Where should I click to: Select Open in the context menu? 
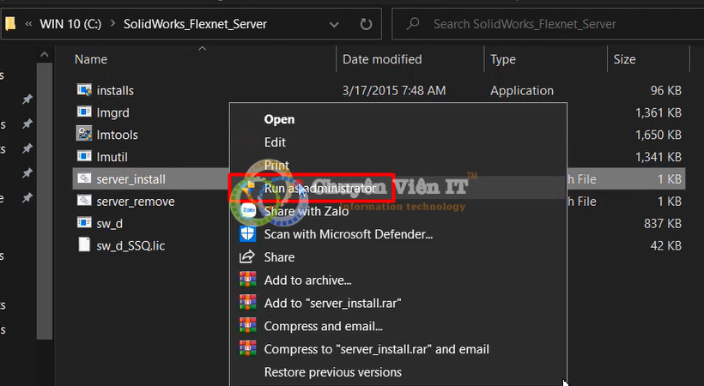(279, 119)
